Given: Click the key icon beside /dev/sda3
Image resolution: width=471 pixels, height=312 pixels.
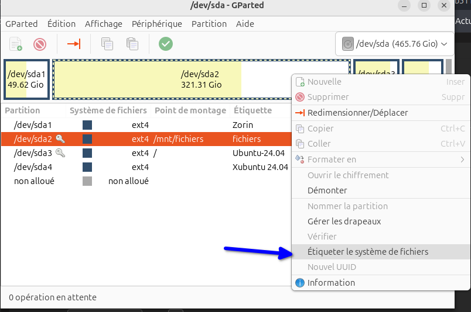Looking at the screenshot, I should point(60,153).
